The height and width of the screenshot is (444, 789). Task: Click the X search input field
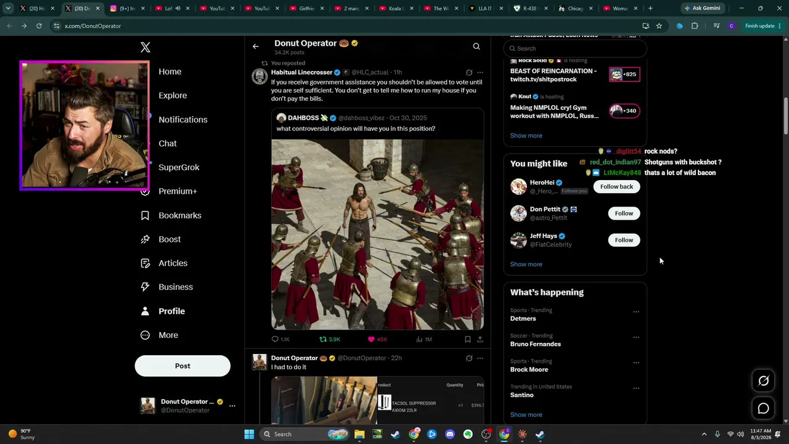pyautogui.click(x=575, y=48)
